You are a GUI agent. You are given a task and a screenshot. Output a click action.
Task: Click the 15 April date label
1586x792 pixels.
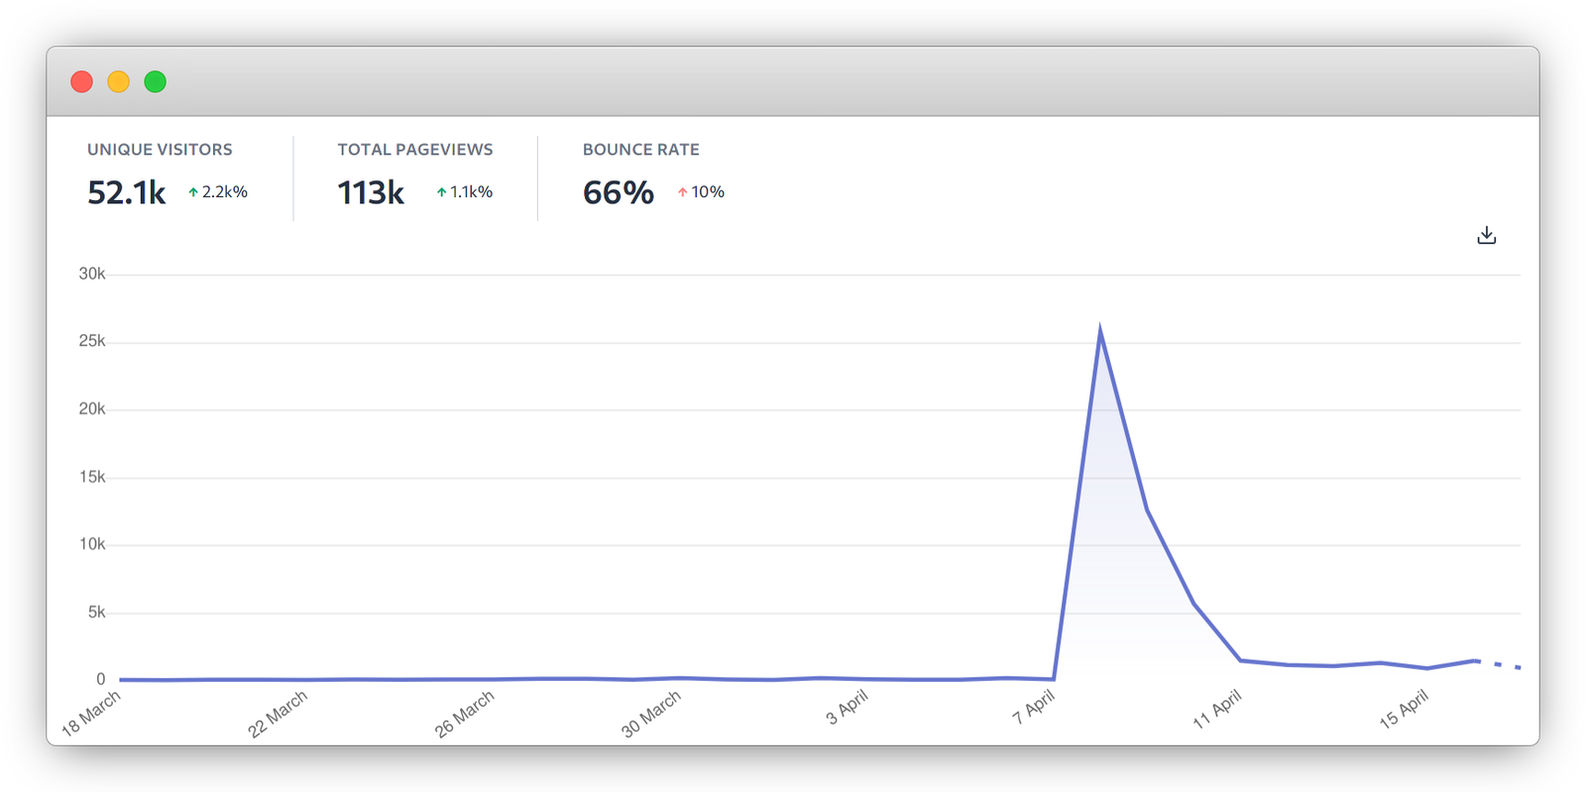pos(1404,709)
